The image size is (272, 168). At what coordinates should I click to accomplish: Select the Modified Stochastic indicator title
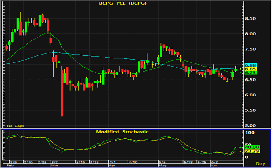[122, 132]
